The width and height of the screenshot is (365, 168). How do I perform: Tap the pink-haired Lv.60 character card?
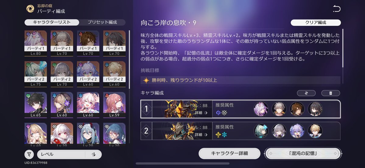(88, 105)
